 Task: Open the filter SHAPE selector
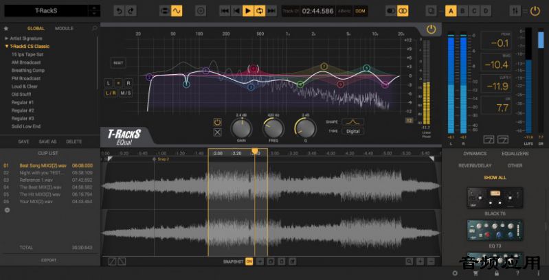point(353,121)
